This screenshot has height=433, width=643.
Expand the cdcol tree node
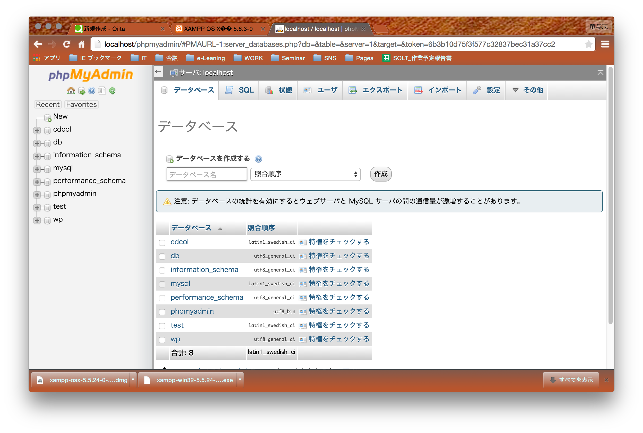[x=37, y=130]
